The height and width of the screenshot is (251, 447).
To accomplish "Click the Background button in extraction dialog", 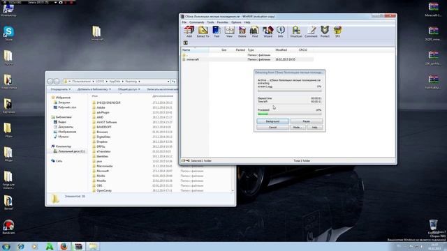I will (272, 121).
